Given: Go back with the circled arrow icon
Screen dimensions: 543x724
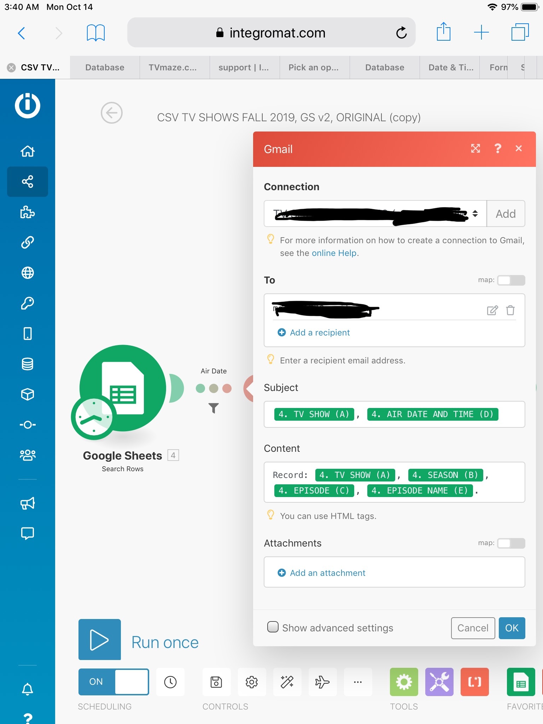Looking at the screenshot, I should (x=112, y=113).
